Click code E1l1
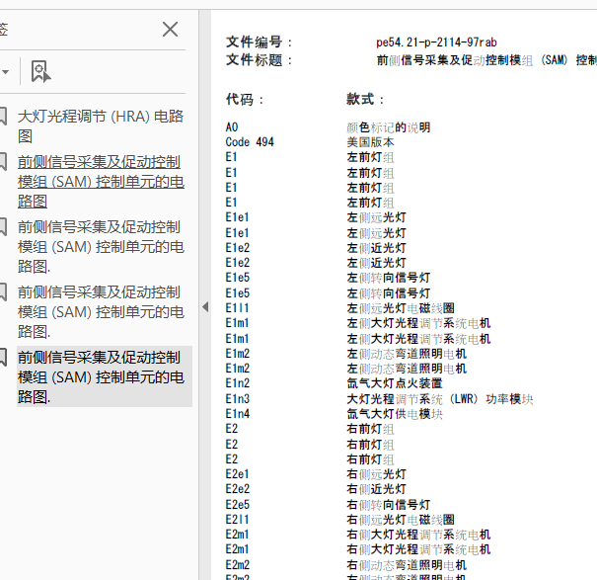Screen dimensions: 597x580 tap(237, 307)
